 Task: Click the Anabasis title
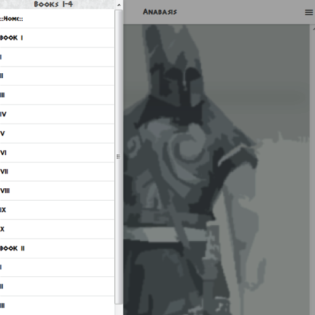click(x=160, y=12)
